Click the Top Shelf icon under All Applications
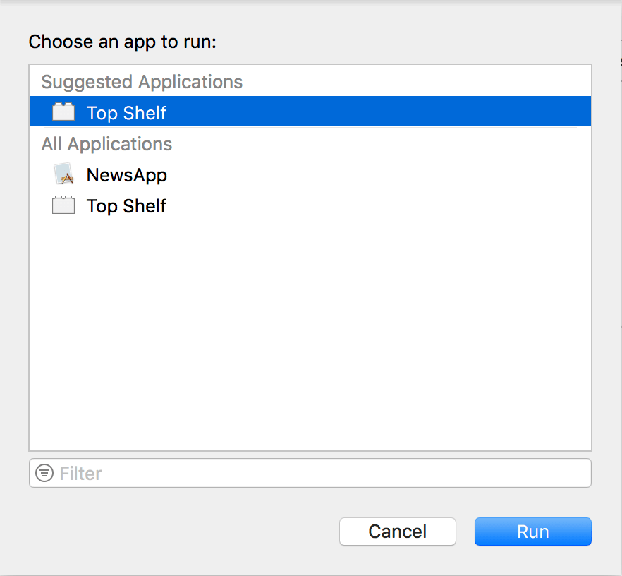622x576 pixels. click(63, 205)
